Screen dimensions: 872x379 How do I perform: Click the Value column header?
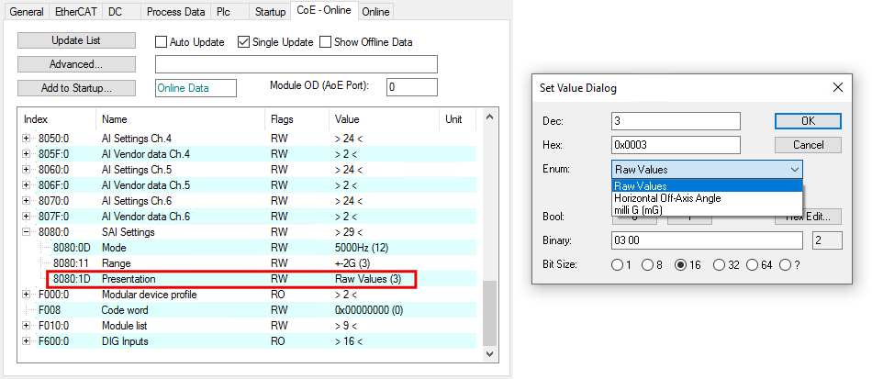pyautogui.click(x=384, y=119)
